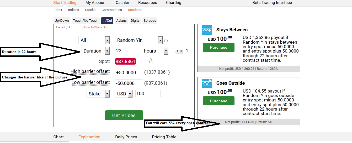352x143 pixels.
Task: Switch to the Touch/No Touch tab
Action: click(86, 20)
